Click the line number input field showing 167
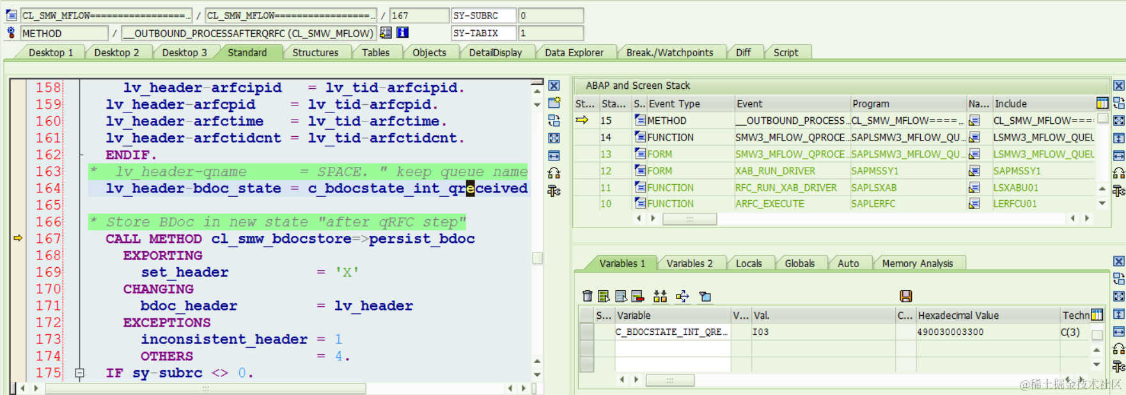The height and width of the screenshot is (395, 1126). (x=419, y=15)
